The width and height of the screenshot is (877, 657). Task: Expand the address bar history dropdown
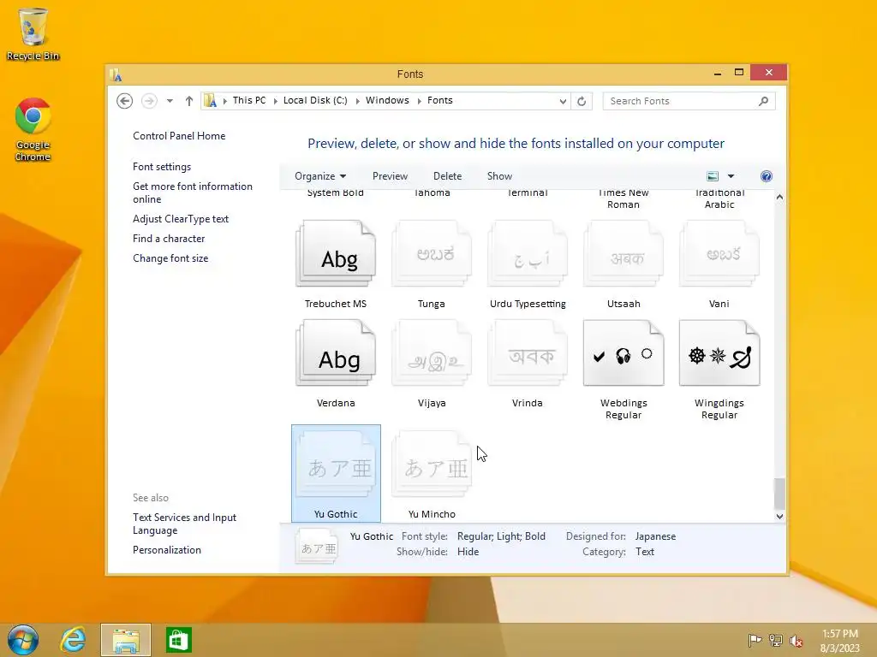563,101
